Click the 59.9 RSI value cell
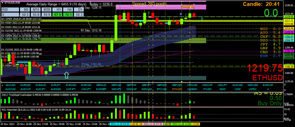The height and width of the screenshot is (127, 295). [47, 15]
